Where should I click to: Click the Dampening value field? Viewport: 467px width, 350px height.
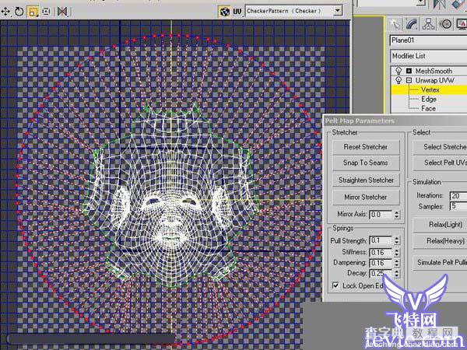[x=381, y=263]
